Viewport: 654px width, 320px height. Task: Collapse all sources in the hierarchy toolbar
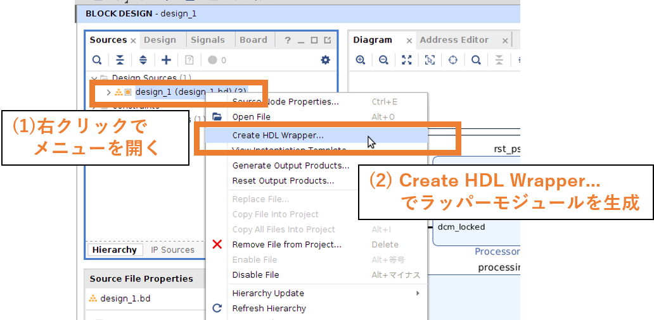[120, 60]
